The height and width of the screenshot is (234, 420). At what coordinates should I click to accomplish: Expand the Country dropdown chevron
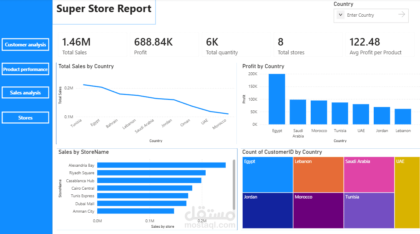340,15
